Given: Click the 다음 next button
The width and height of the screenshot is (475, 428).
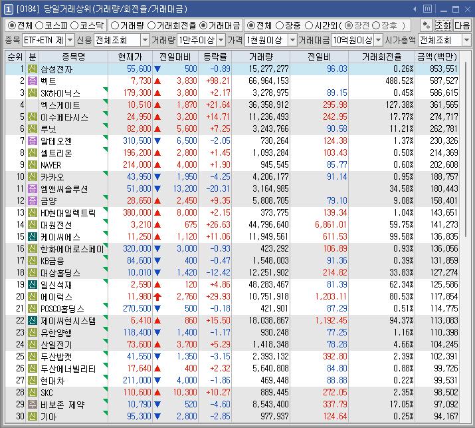Looking at the screenshot, I should (462, 25).
